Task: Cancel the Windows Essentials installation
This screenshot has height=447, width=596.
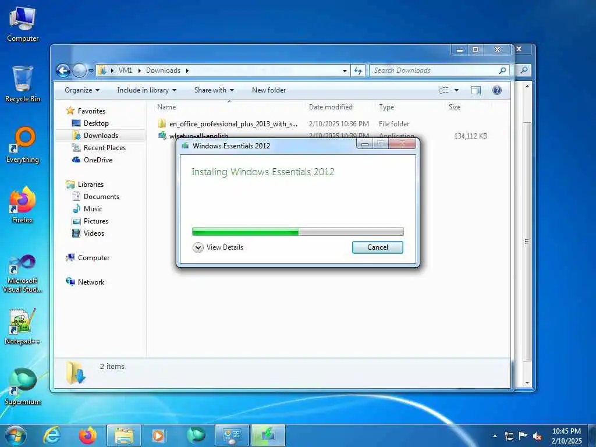Action: click(x=377, y=247)
